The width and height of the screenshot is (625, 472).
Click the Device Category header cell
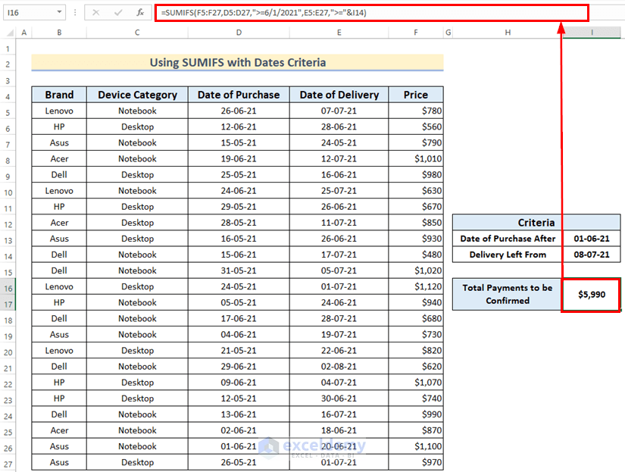point(137,95)
